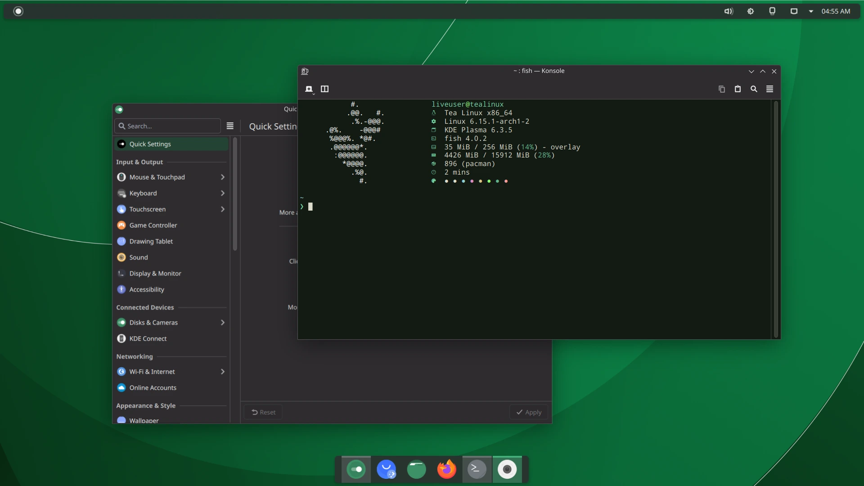Open the file manager from the dock

click(x=416, y=469)
